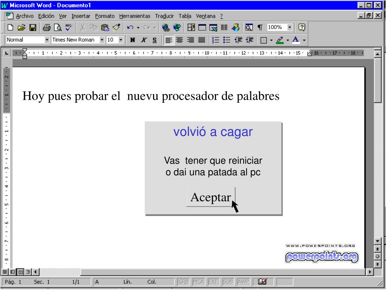Screen dimensions: 386x290
Task: Expand the Undo history arrow
Action: click(138, 28)
